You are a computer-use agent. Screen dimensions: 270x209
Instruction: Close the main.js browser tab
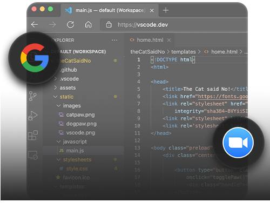click(152, 11)
